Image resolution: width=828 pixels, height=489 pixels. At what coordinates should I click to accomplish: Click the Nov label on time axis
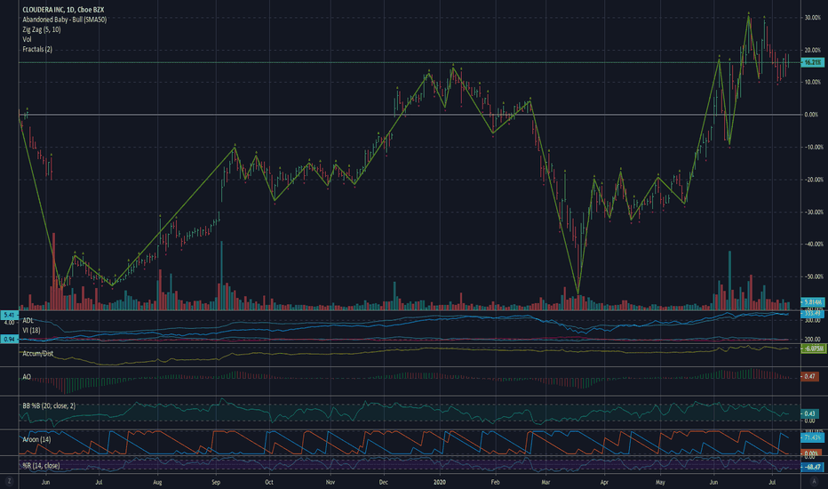point(330,482)
